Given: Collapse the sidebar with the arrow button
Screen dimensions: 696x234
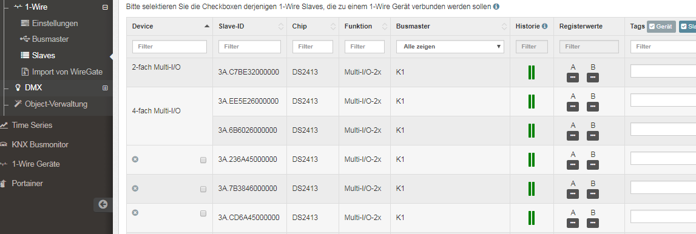Looking at the screenshot, I should click(x=103, y=204).
